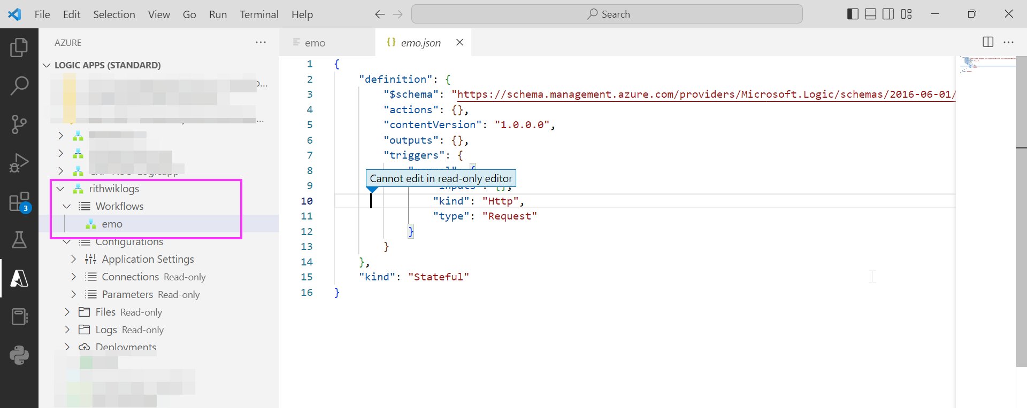Toggle the bottom panel layout icon
1027x408 pixels.
pyautogui.click(x=870, y=14)
